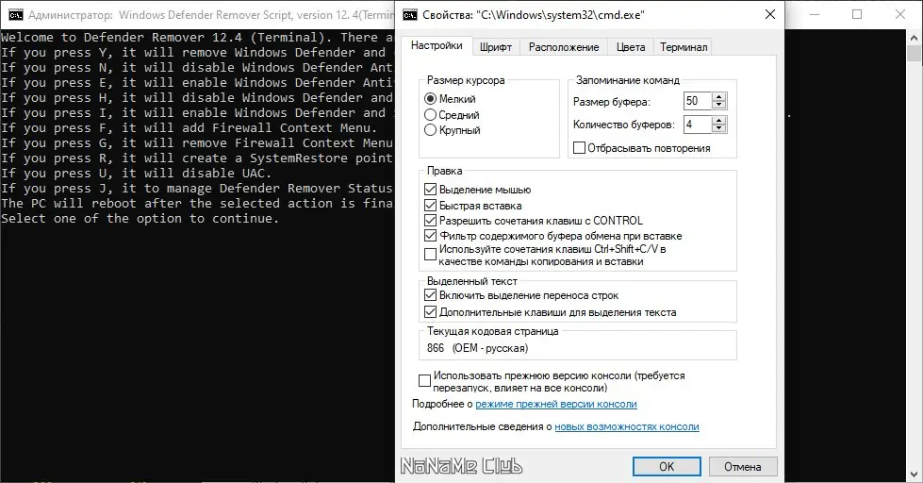Enable Ctrl+Shift+C/V copy paste checkbox

(430, 255)
